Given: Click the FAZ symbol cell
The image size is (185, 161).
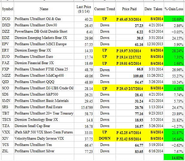Looking at the screenshot, I should click(7, 63).
